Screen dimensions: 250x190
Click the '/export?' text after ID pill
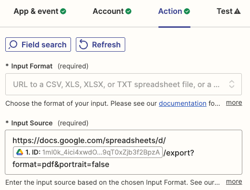point(179,153)
